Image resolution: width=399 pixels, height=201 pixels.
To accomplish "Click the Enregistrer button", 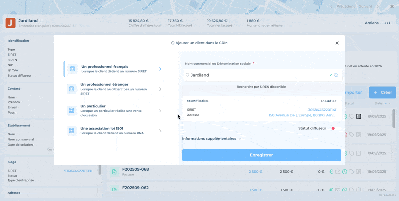I will 261,155.
